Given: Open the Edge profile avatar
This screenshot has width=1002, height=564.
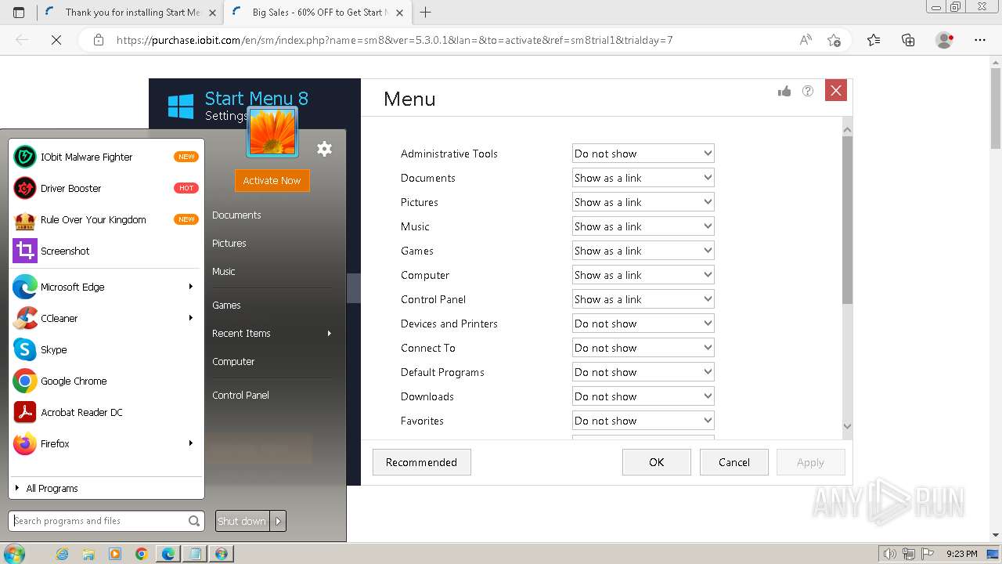Looking at the screenshot, I should point(944,40).
